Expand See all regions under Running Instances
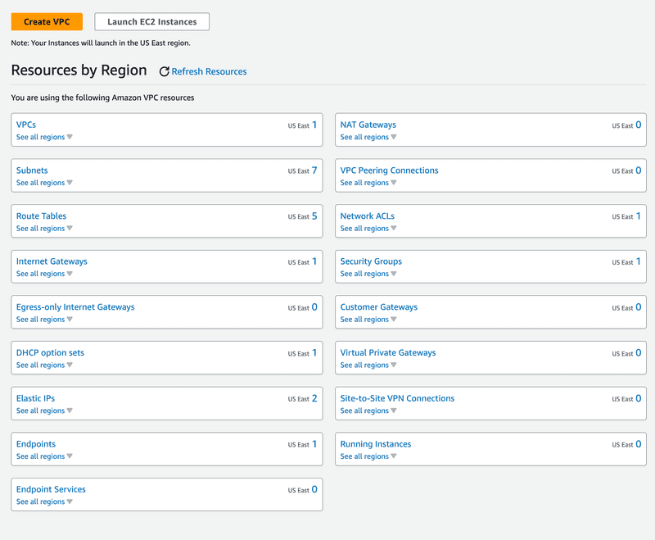This screenshot has width=655, height=540. pyautogui.click(x=368, y=456)
